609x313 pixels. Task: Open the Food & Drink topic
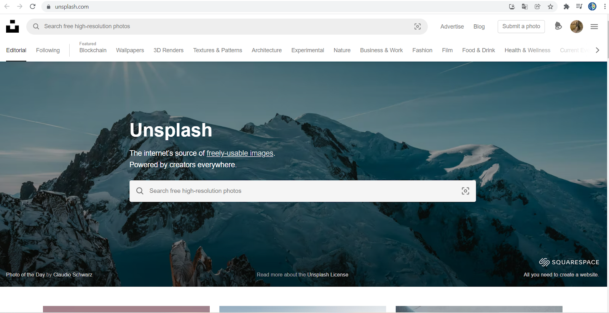click(478, 50)
